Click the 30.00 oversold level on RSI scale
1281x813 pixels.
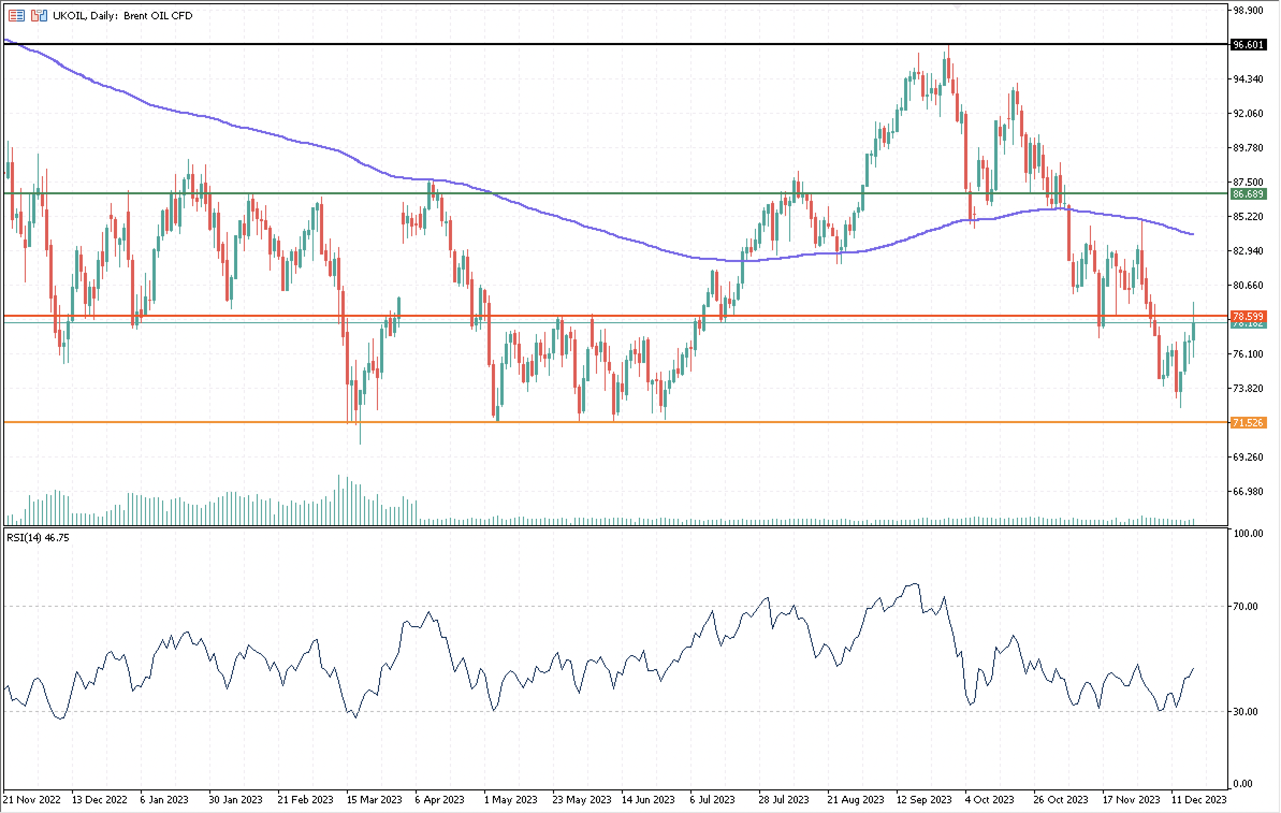point(1245,712)
